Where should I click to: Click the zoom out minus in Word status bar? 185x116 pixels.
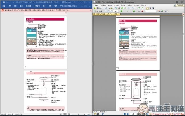tap(72, 114)
